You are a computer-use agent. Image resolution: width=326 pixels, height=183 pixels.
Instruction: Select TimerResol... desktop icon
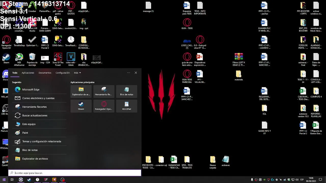[x=71, y=41]
